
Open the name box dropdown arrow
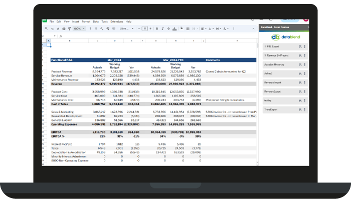[x=55, y=36]
